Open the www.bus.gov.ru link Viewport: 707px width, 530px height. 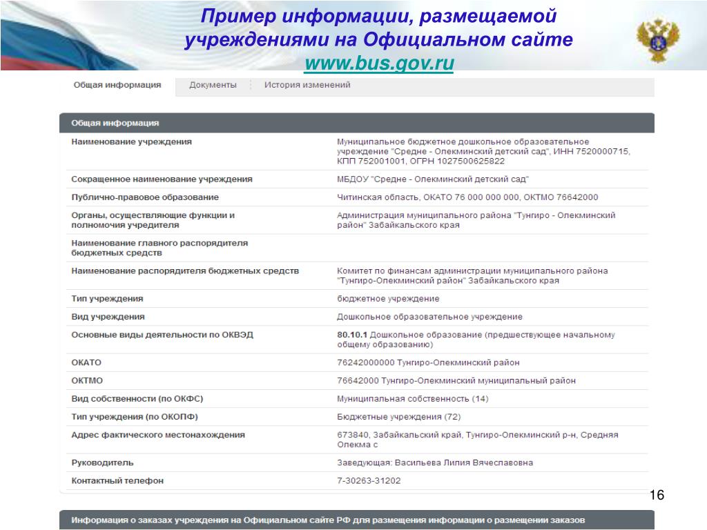pos(379,63)
